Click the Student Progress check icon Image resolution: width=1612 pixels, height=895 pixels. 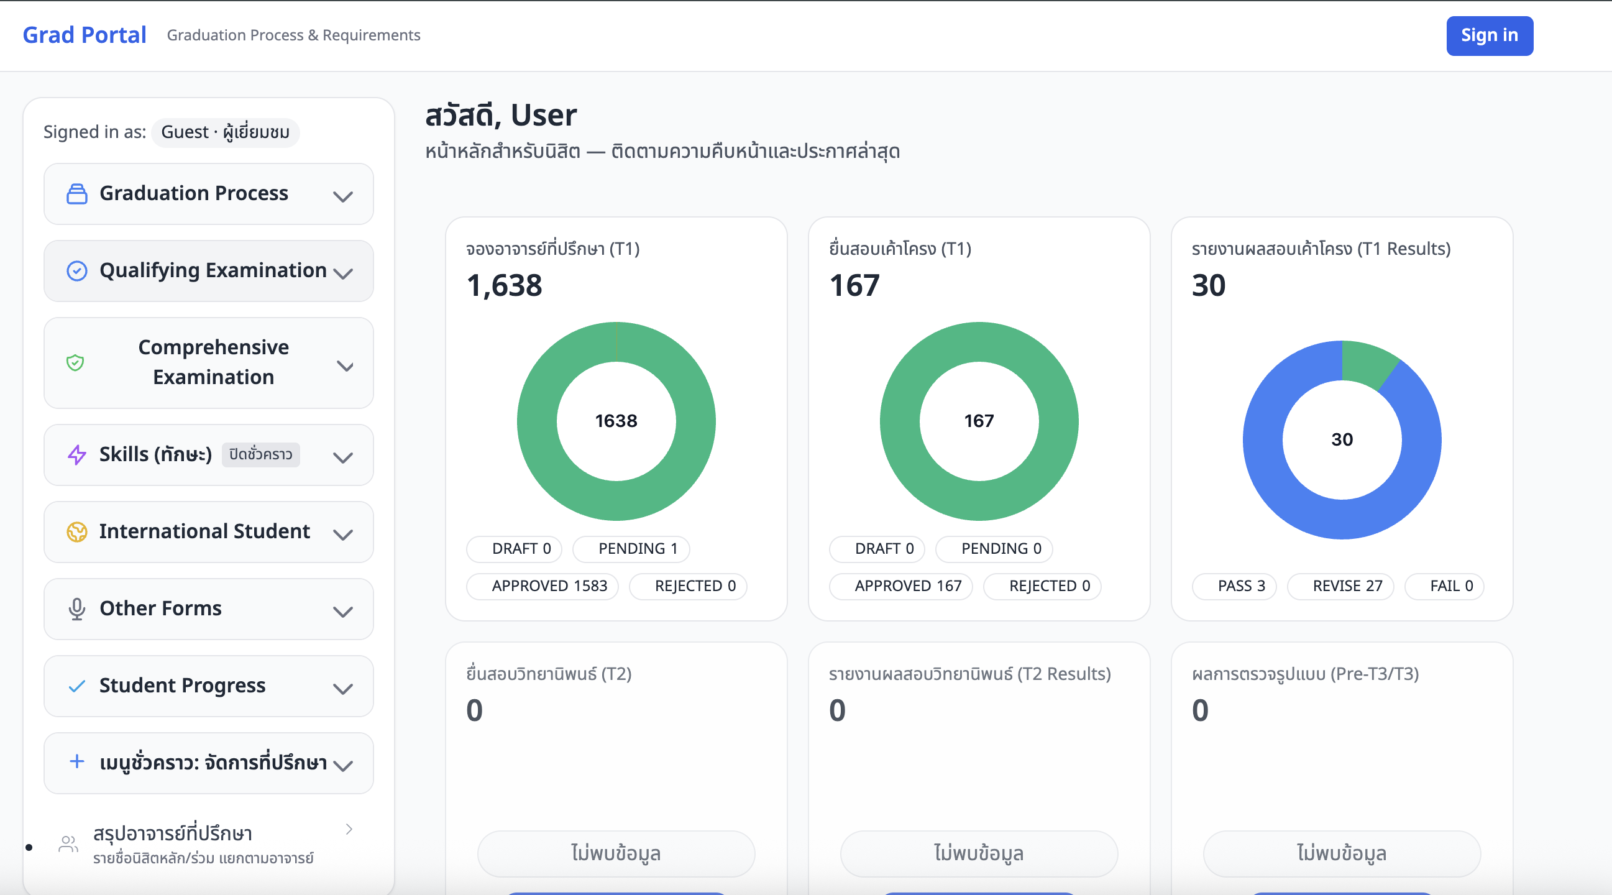(x=76, y=686)
